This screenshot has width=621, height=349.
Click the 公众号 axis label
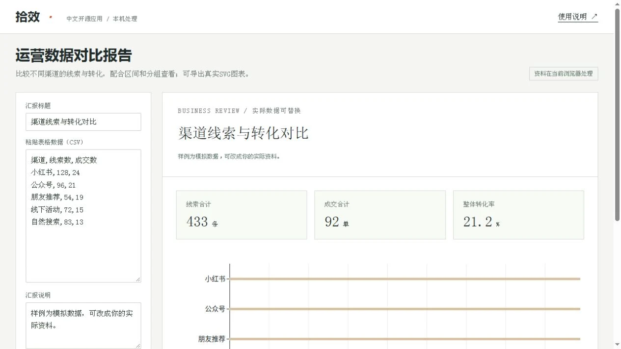tap(215, 309)
